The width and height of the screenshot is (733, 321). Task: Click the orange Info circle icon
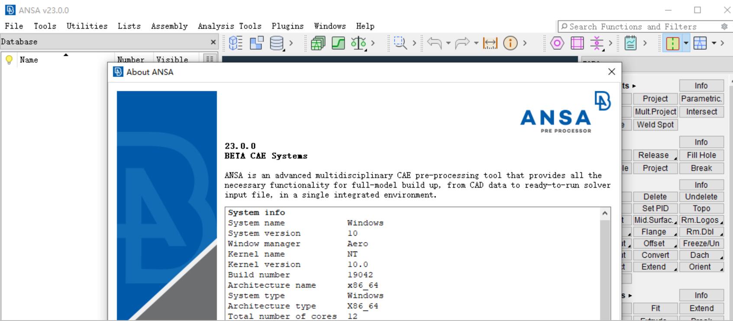pyautogui.click(x=510, y=43)
